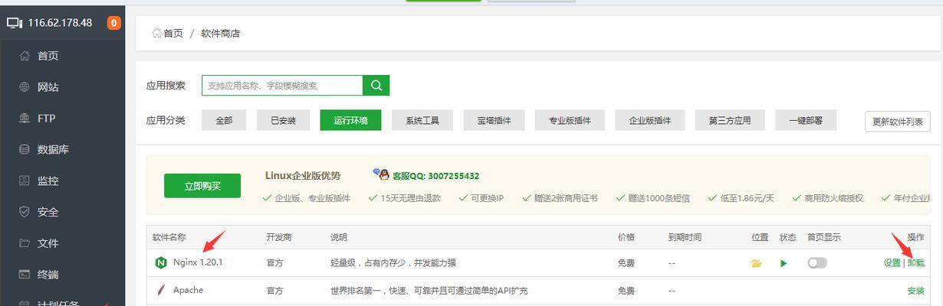Select the 一键部署 category tab
The height and width of the screenshot is (306, 943).
click(806, 120)
